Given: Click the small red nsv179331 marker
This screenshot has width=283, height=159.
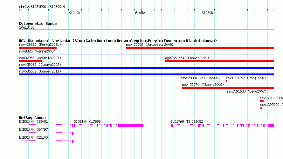Looking at the screenshot, I should click(181, 81).
